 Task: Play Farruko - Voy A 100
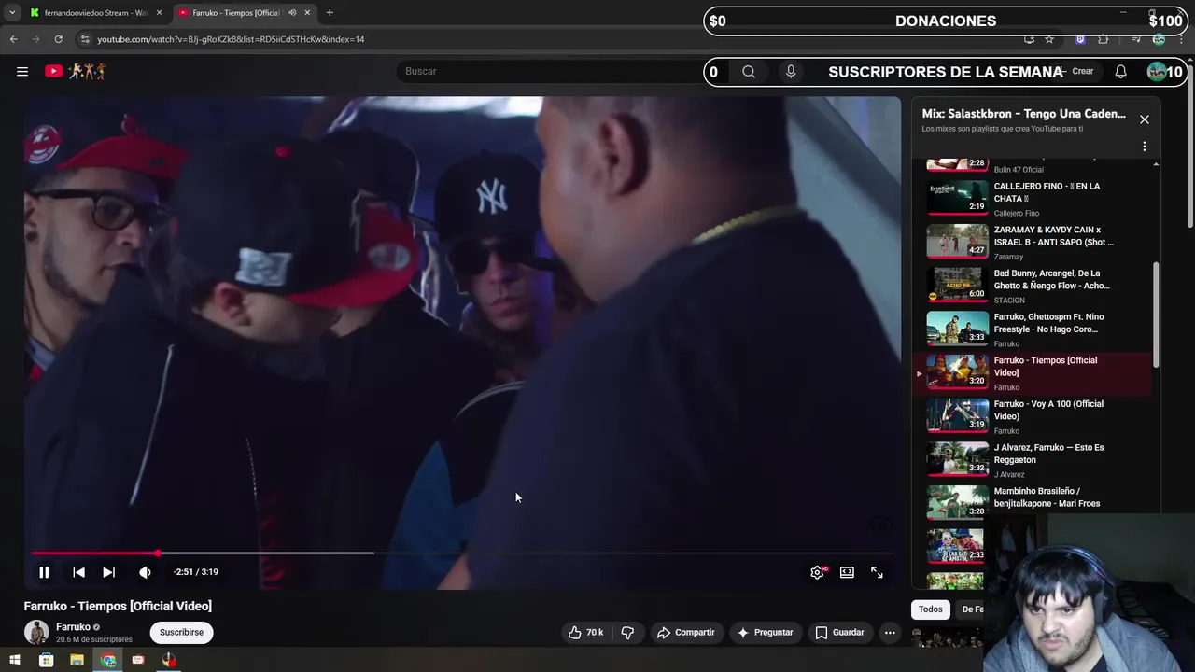(x=1033, y=416)
